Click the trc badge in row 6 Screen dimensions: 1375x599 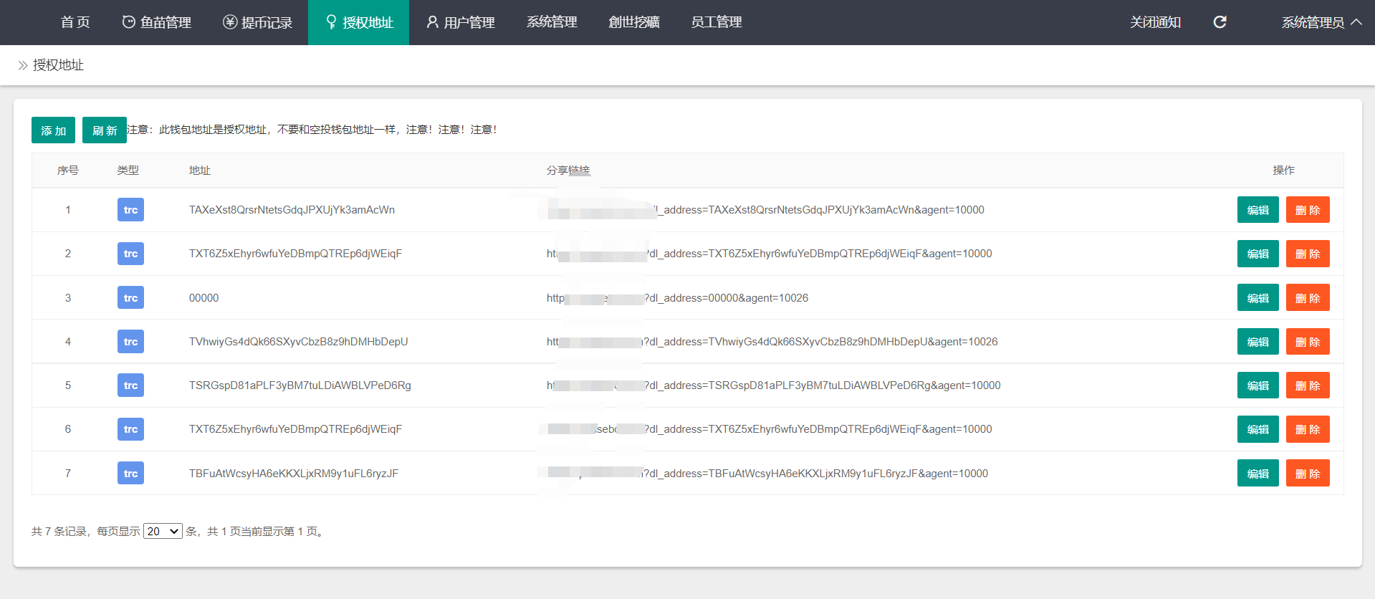click(x=130, y=429)
